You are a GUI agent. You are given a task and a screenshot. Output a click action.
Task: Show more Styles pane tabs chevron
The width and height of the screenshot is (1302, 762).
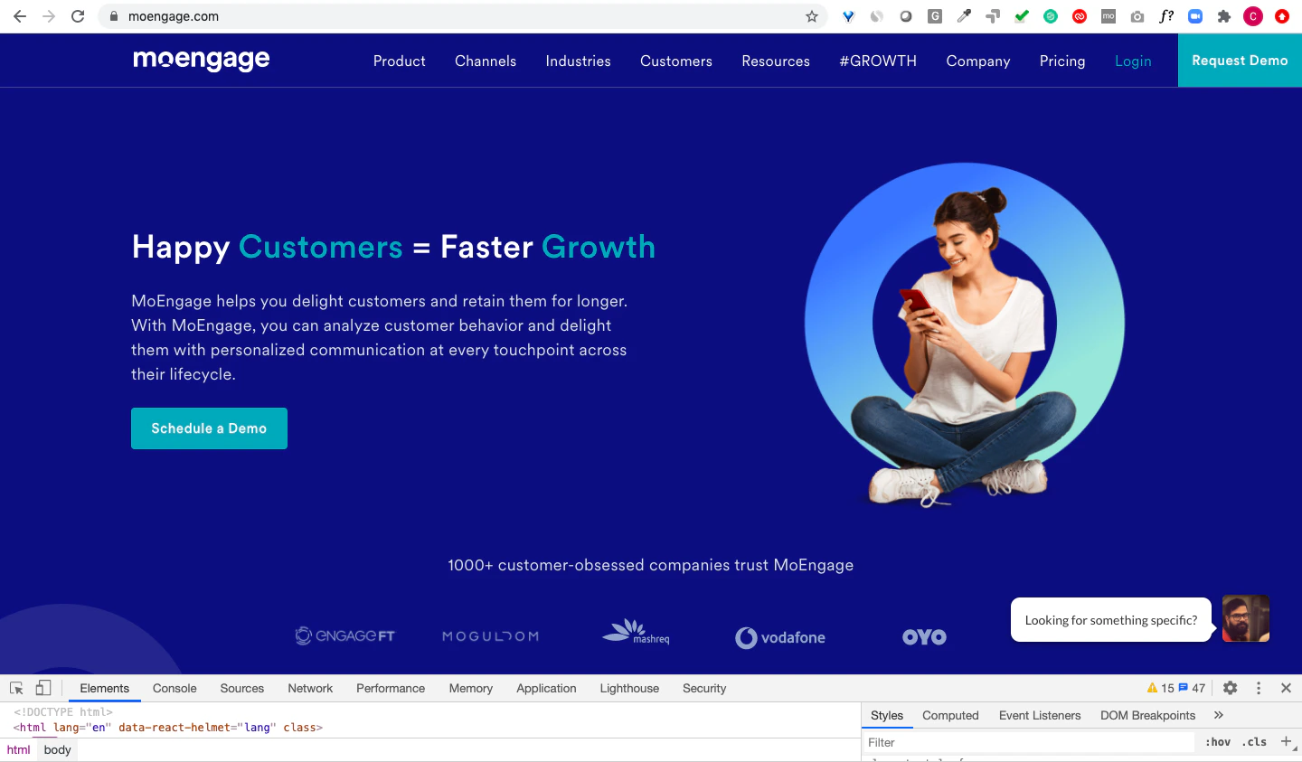click(x=1219, y=715)
